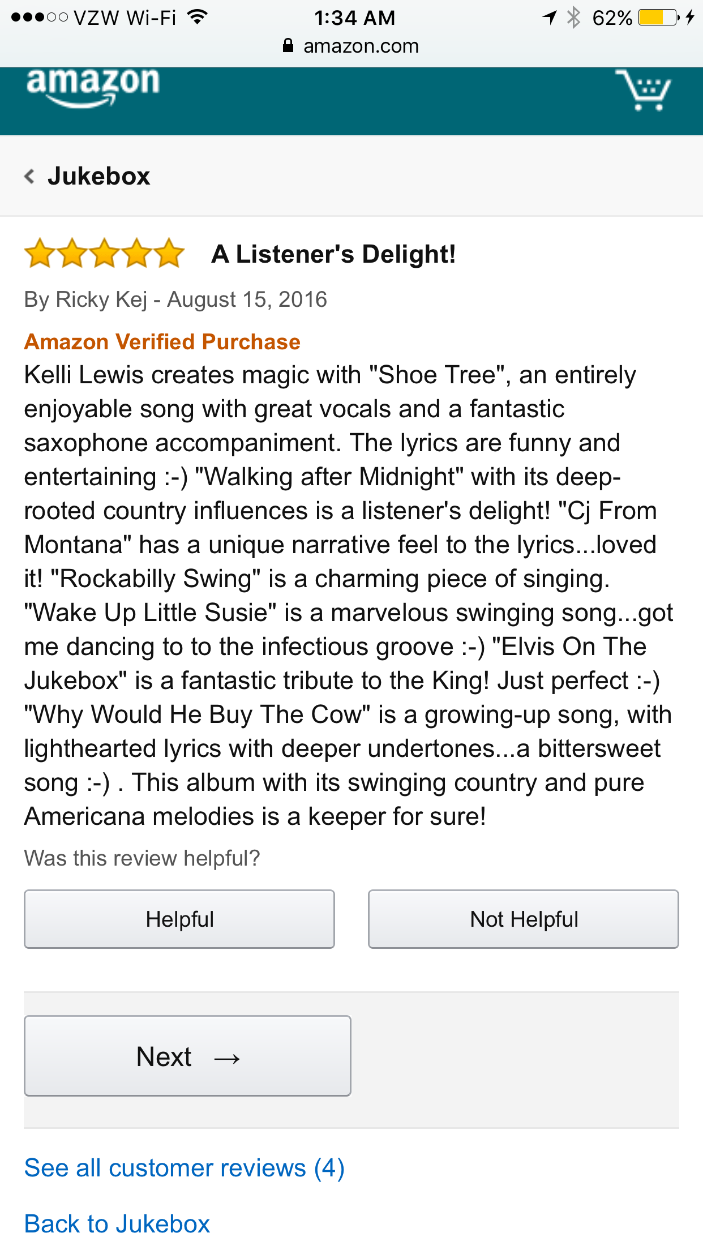The height and width of the screenshot is (1250, 703).
Task: Tap reviewer name Ricky Kej
Action: [101, 299]
